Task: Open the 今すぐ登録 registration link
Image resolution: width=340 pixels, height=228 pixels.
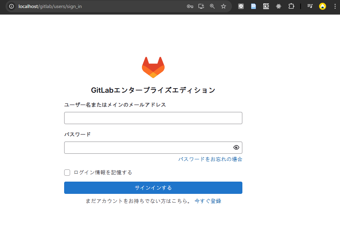Action: coord(208,201)
